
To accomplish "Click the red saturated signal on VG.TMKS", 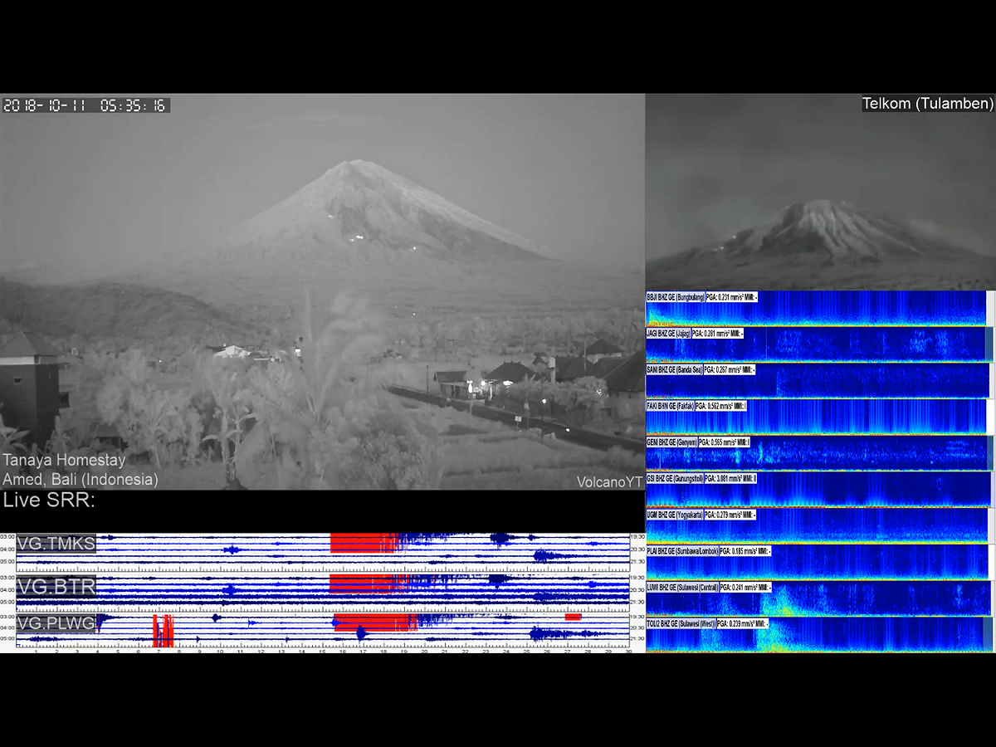I will click(364, 542).
